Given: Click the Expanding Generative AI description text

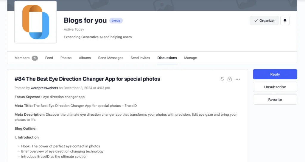Looking at the screenshot, I should (98, 37).
